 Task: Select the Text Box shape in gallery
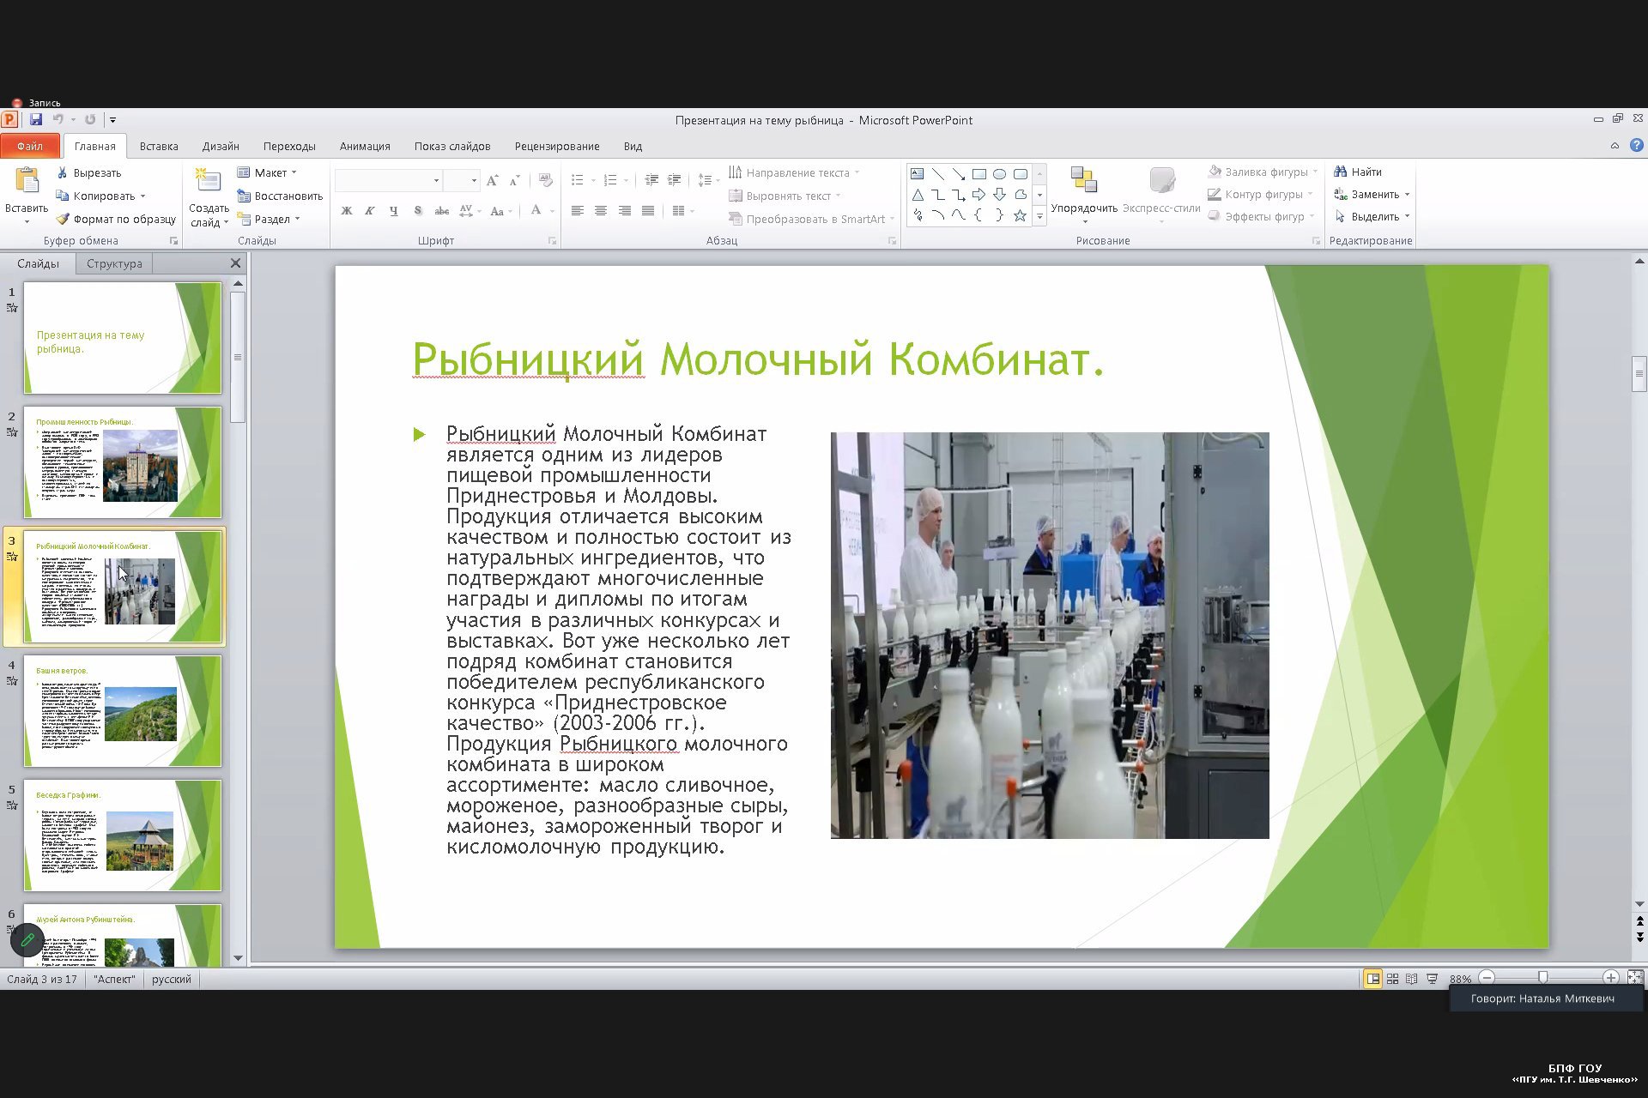[918, 174]
